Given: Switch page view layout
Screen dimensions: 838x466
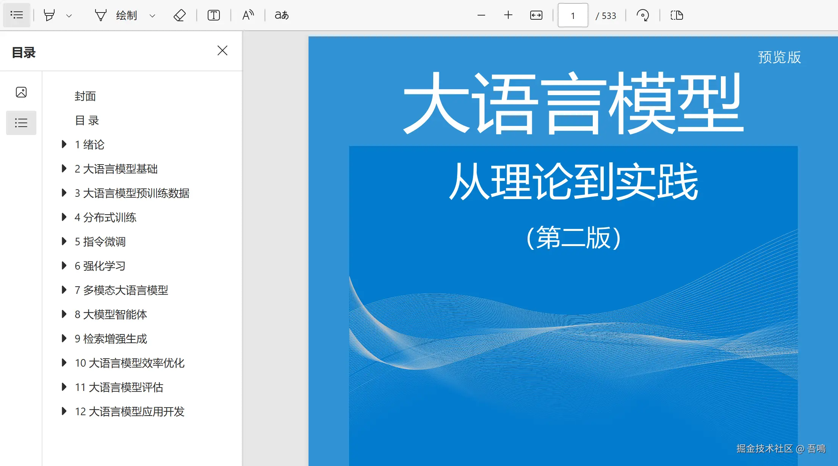Looking at the screenshot, I should pyautogui.click(x=677, y=16).
